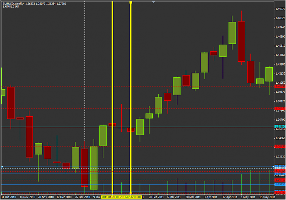Click the 1.43180 price scale value
Image resolution: width=286 pixels, height=200 pixels.
pos(281,64)
